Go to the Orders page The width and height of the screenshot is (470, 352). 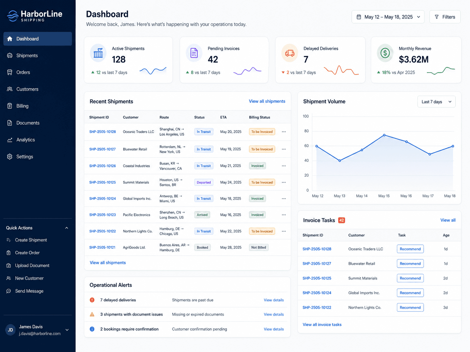[x=38, y=73]
